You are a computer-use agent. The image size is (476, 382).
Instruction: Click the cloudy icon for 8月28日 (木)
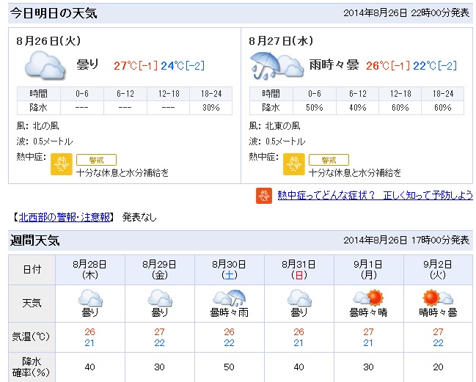[90, 298]
